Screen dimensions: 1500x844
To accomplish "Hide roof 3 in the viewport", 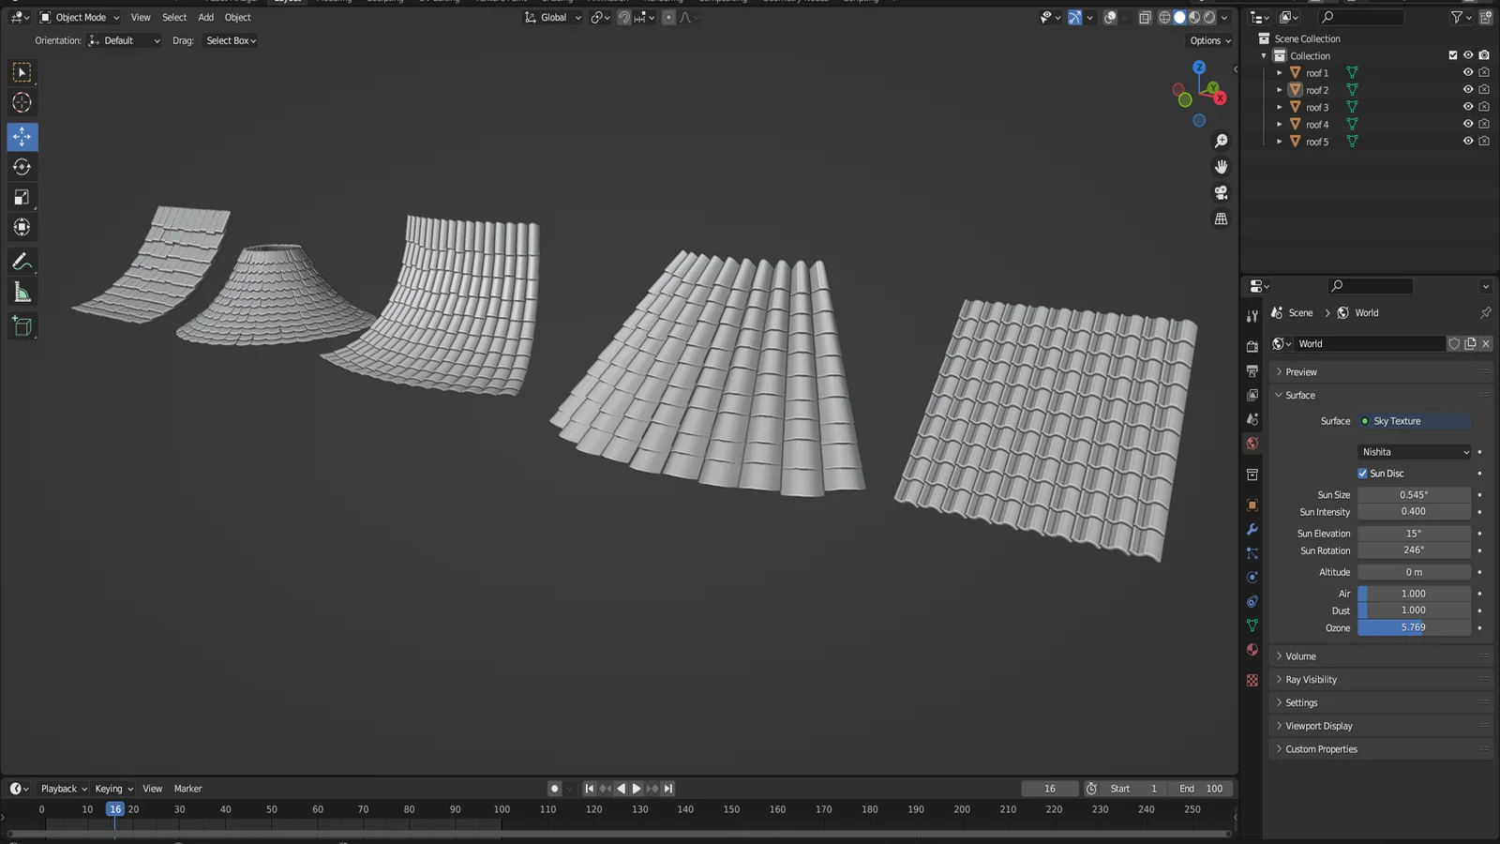I will [x=1468, y=106].
